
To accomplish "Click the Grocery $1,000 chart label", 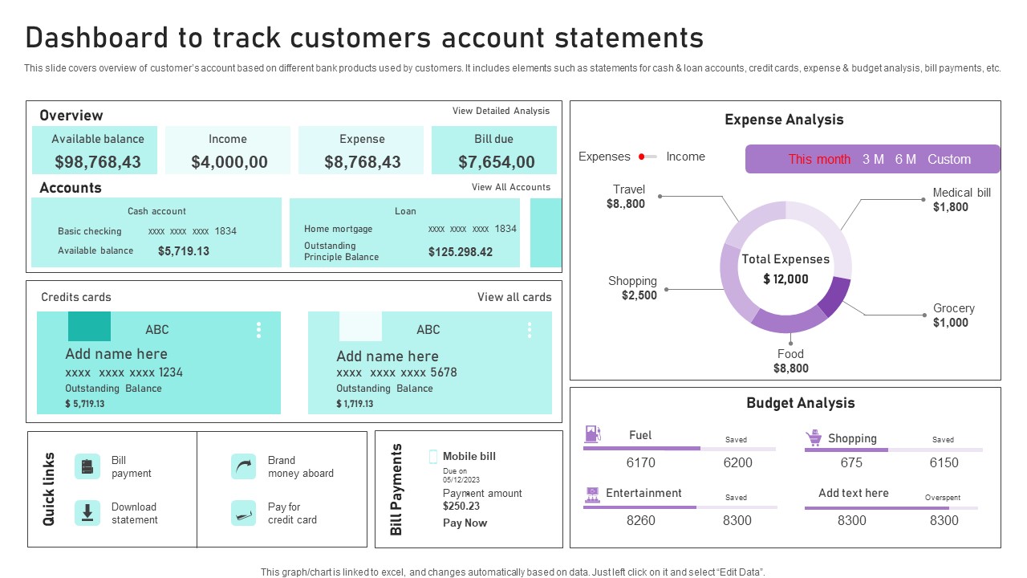I will (x=954, y=315).
